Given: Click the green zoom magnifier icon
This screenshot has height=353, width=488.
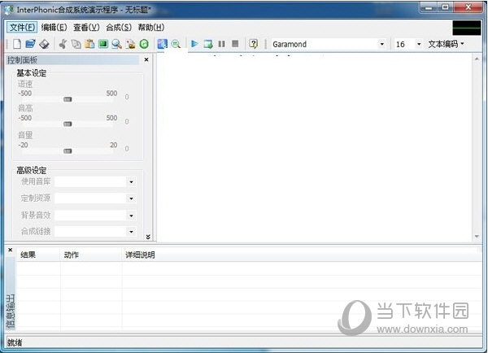Looking at the screenshot, I should pyautogui.click(x=176, y=44).
